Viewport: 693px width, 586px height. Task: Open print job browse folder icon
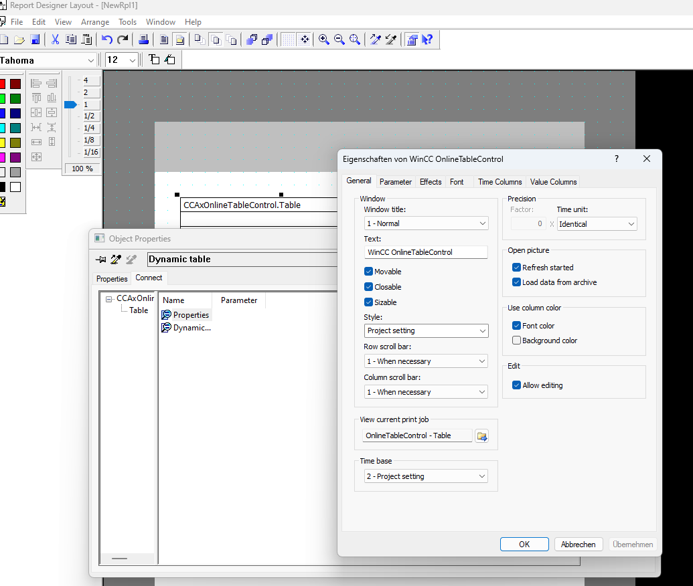pos(481,436)
